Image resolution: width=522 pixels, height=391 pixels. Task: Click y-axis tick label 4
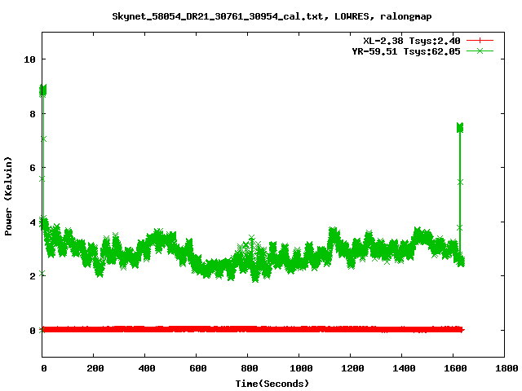coord(33,222)
